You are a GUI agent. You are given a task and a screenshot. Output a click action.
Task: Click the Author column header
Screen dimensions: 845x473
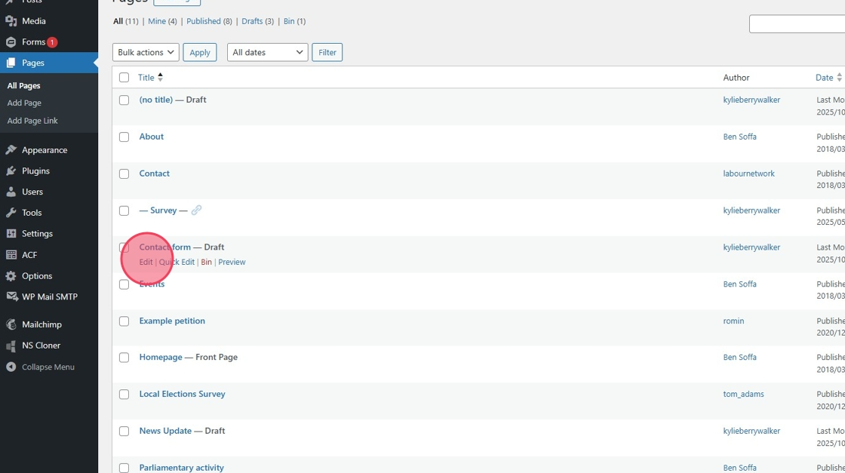[x=736, y=78]
